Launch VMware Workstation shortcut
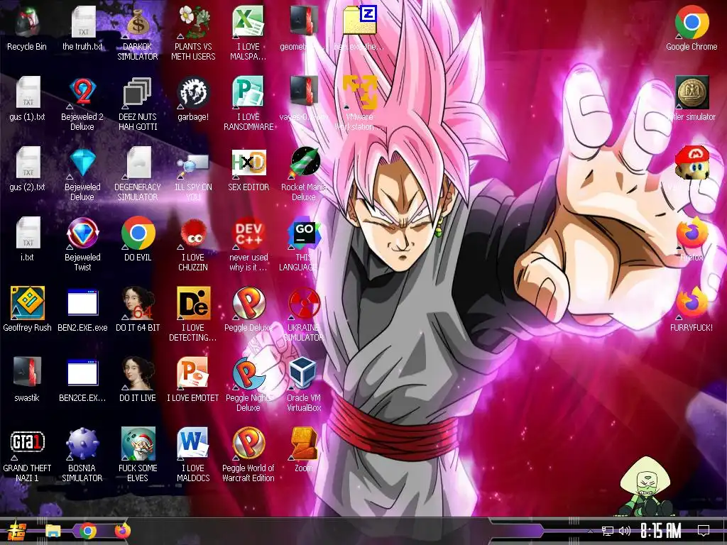 click(360, 104)
